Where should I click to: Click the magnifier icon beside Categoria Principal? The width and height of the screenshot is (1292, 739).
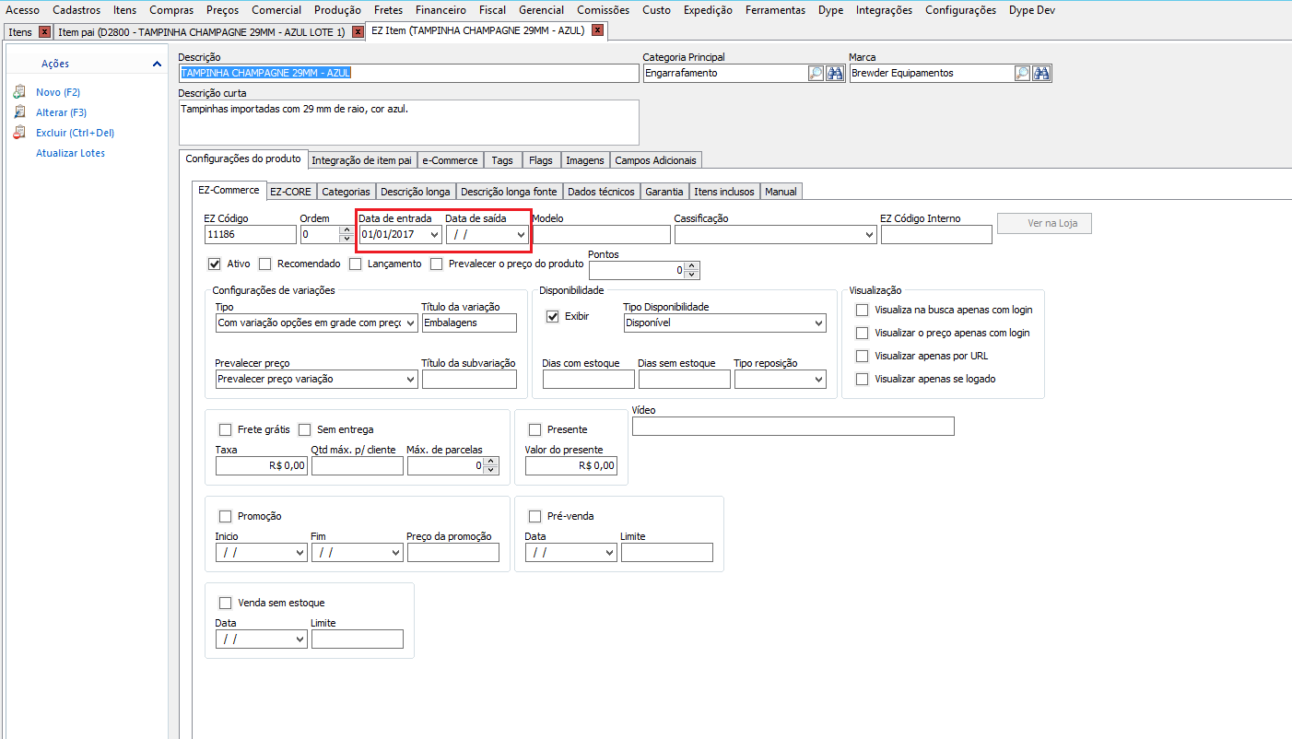tap(816, 74)
